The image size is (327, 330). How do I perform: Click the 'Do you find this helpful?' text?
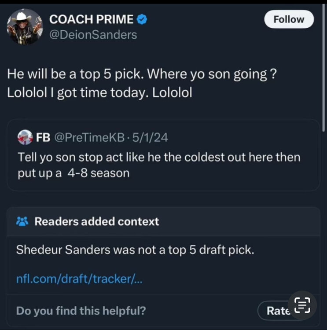tap(81, 311)
